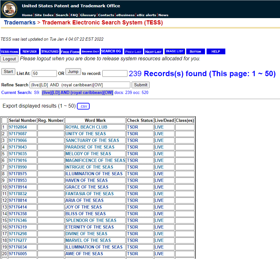280x259 pixels.
Task: Open FANTASIA OF THE SEAS record
Action: pyautogui.click(x=89, y=194)
